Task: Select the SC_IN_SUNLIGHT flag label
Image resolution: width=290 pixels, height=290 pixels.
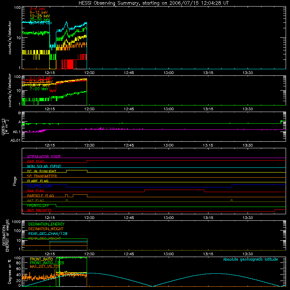Action: tap(42, 171)
